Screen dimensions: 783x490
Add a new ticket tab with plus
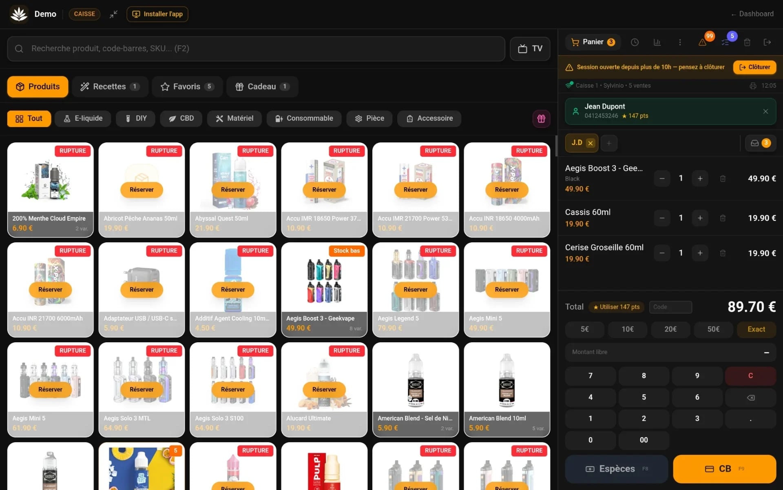[x=609, y=143]
